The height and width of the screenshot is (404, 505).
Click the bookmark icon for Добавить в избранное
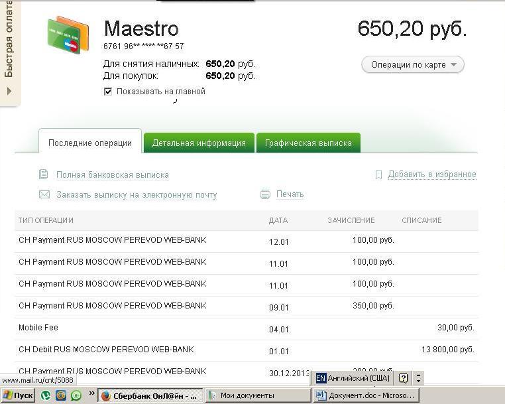point(378,174)
